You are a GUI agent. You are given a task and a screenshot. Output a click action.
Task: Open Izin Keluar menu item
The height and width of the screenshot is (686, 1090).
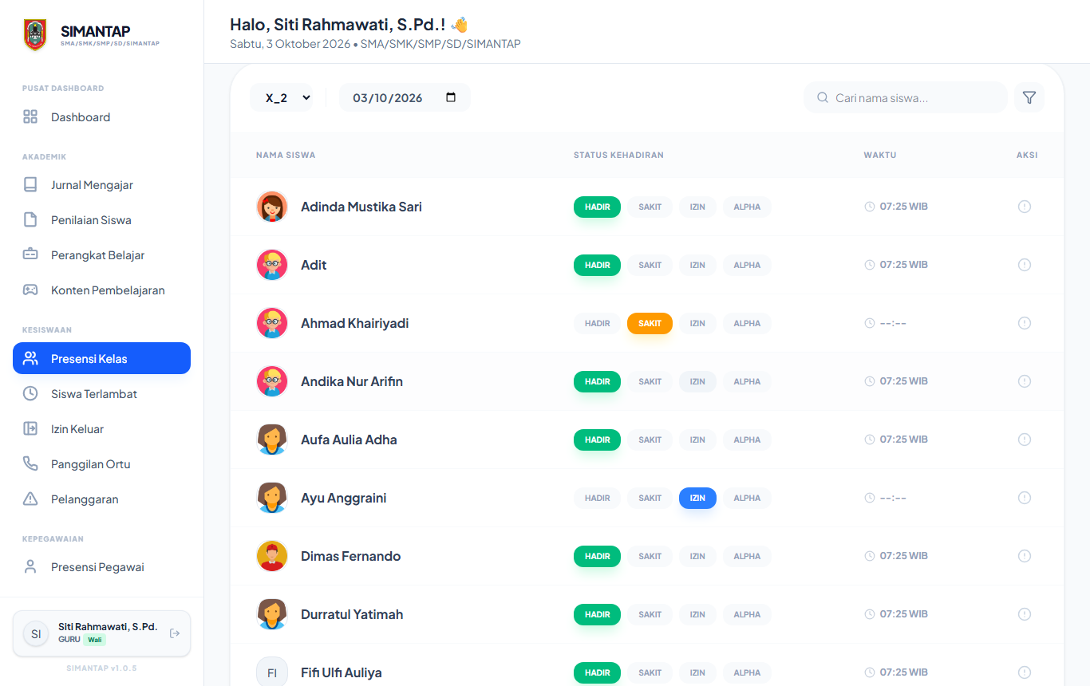click(x=101, y=429)
